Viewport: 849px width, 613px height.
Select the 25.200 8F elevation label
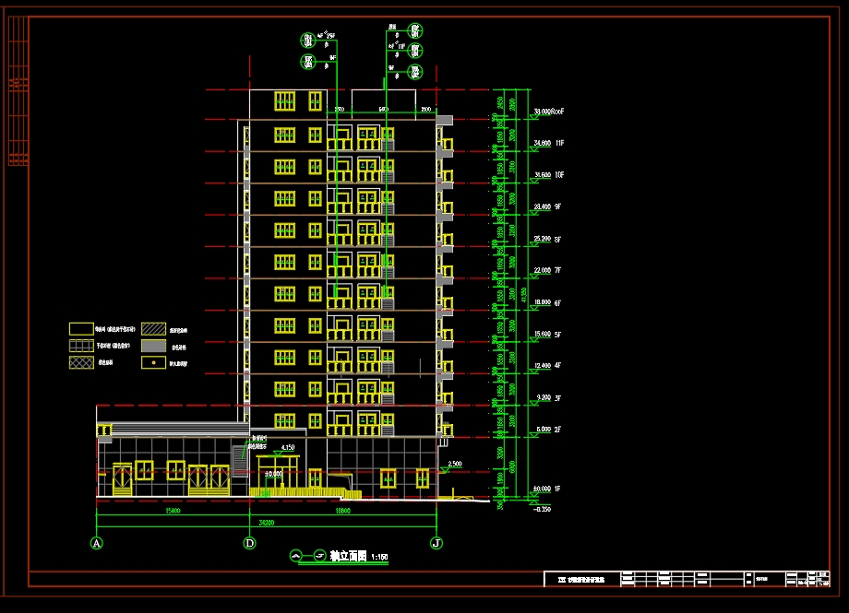click(x=547, y=239)
